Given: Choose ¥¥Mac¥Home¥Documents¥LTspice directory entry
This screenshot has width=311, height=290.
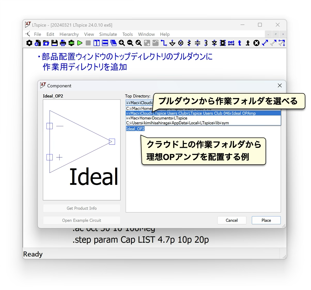Looking at the screenshot, I should pos(203,118).
